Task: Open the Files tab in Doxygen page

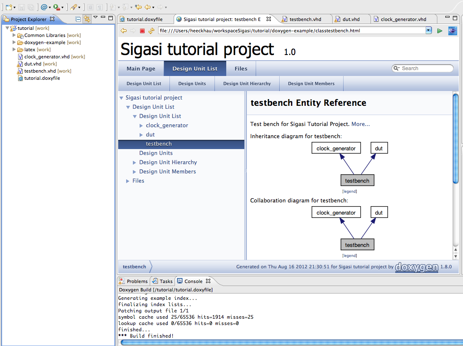Action: (241, 69)
